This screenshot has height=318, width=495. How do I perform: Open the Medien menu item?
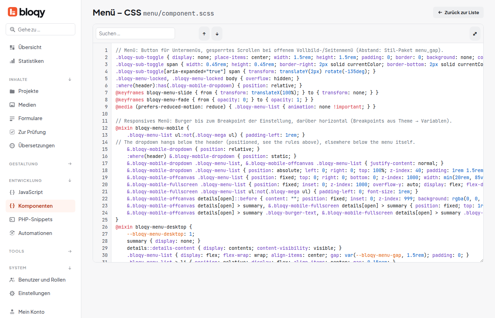[x=40, y=105]
